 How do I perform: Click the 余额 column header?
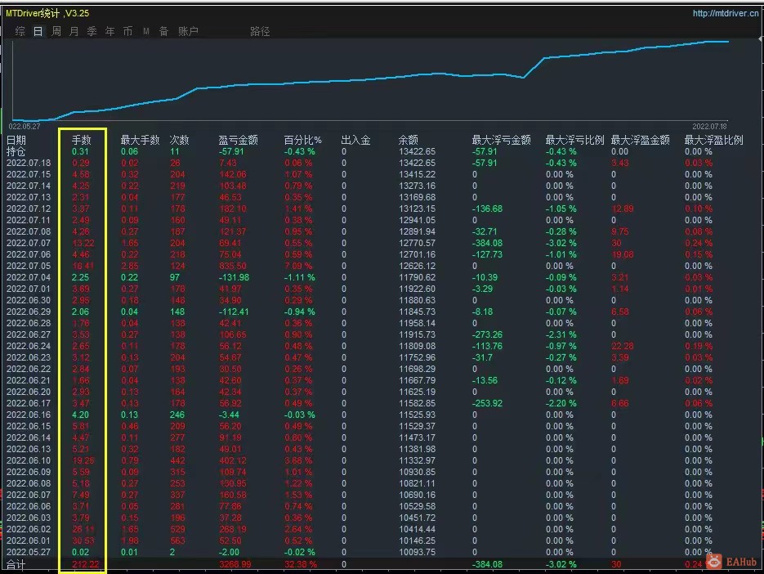tap(409, 140)
